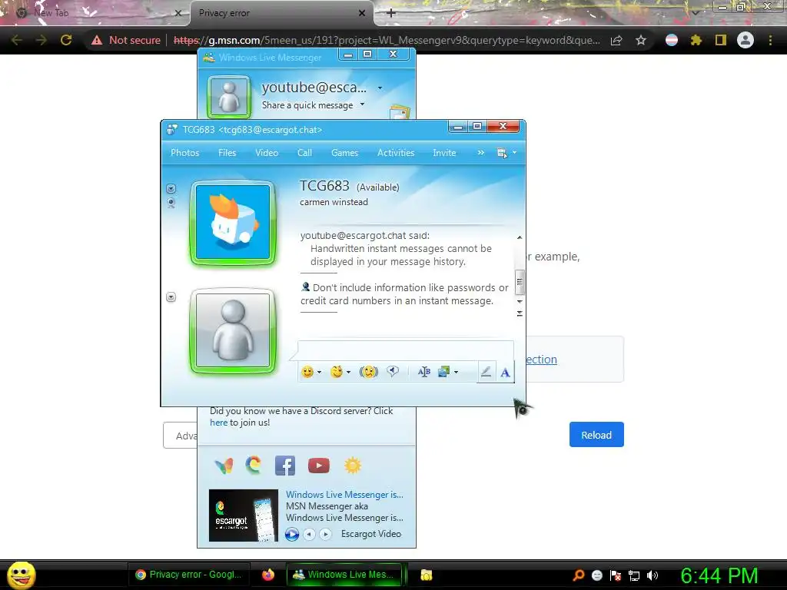787x590 pixels.
Task: Switch to Privacy error taskbar item
Action: [x=189, y=575]
